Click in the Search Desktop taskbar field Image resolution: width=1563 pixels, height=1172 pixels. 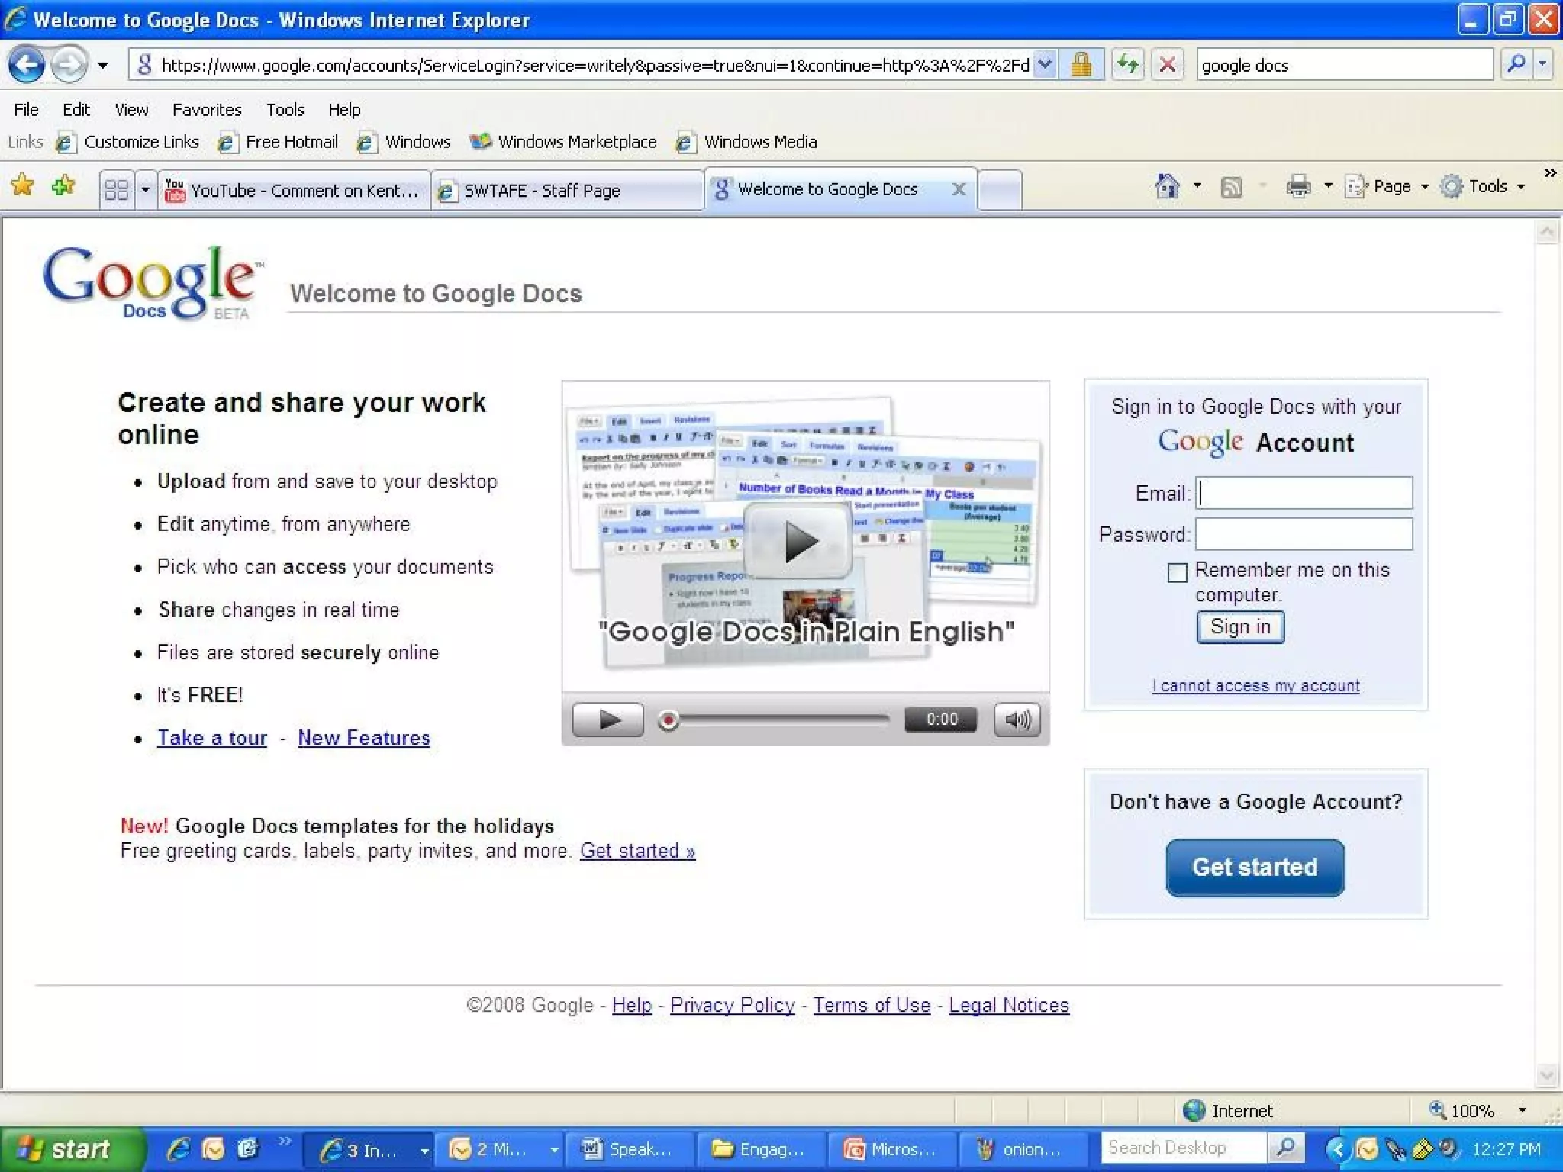1183,1148
